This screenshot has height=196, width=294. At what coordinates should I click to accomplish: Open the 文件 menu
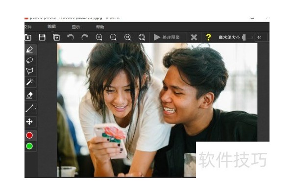28,27
